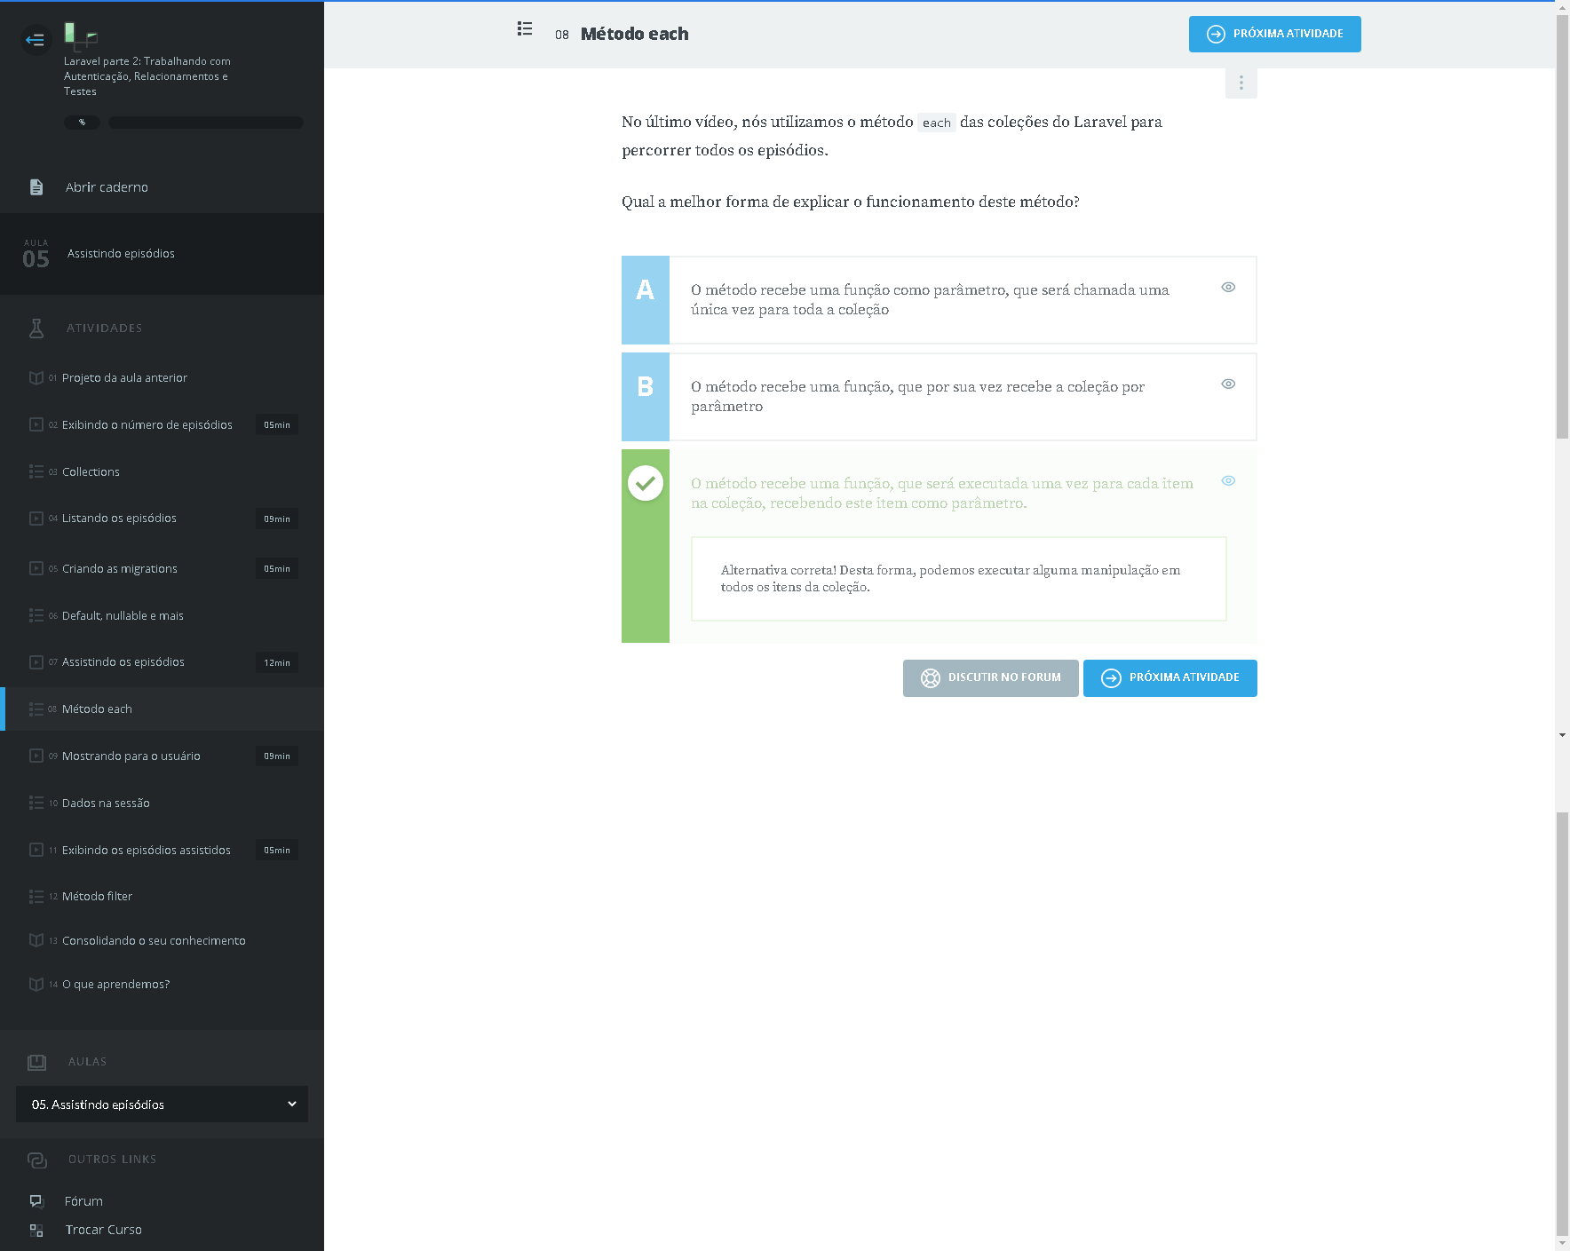Toggle eye icon on the correct alternative
This screenshot has height=1251, width=1570.
point(1228,480)
